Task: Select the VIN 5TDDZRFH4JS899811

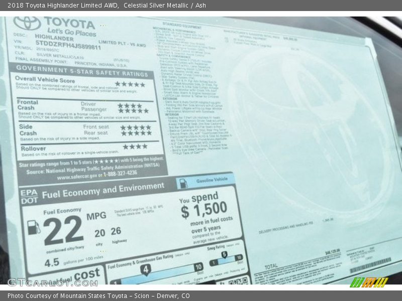Action: (x=68, y=45)
